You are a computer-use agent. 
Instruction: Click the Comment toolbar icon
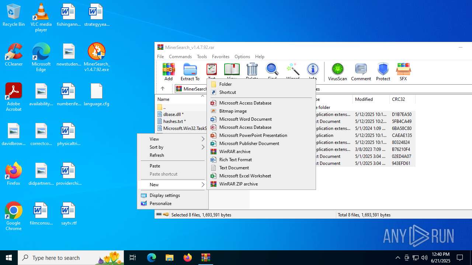361,71
